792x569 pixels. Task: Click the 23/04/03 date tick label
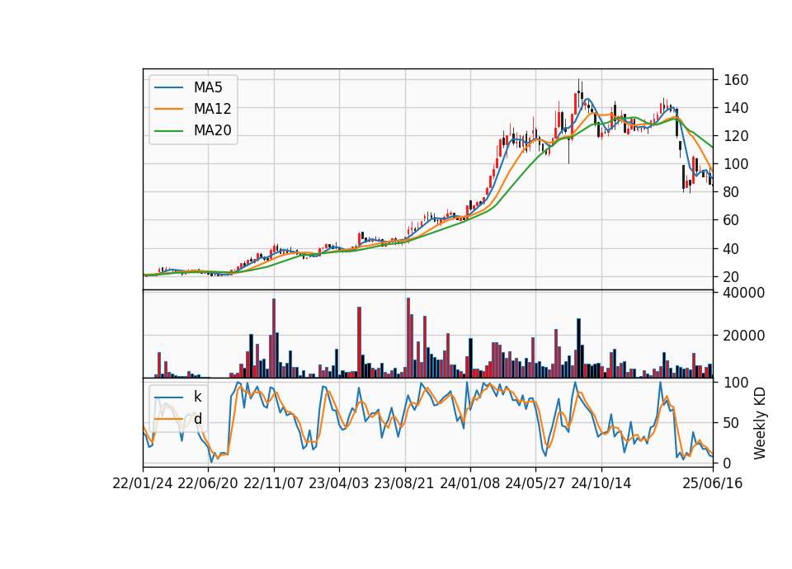[x=339, y=484]
